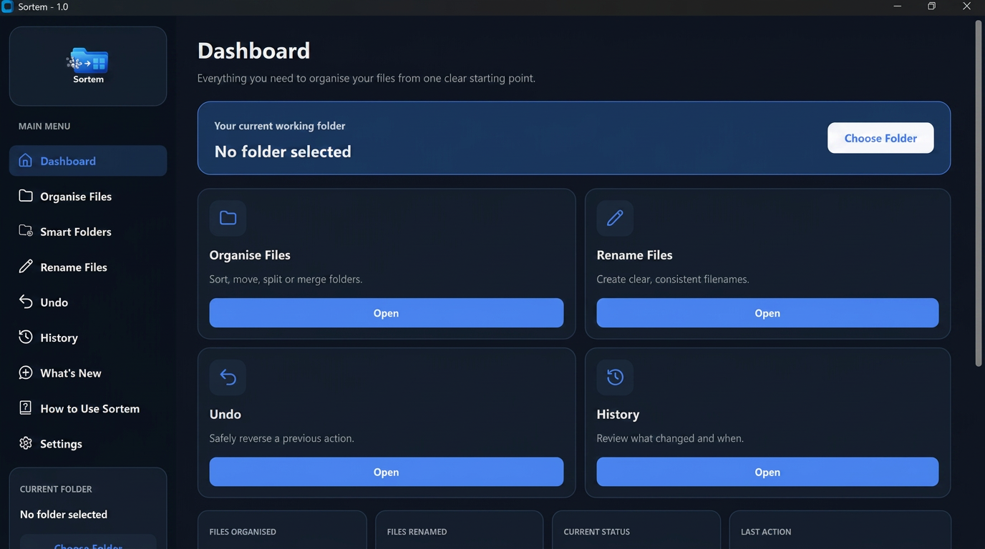Click the 'No folder selected' heading in banner
Image resolution: width=985 pixels, height=549 pixels.
click(283, 152)
